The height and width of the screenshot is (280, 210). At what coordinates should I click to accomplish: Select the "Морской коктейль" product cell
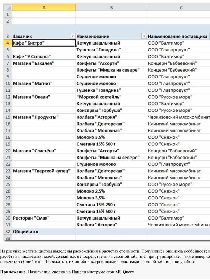(x=111, y=97)
